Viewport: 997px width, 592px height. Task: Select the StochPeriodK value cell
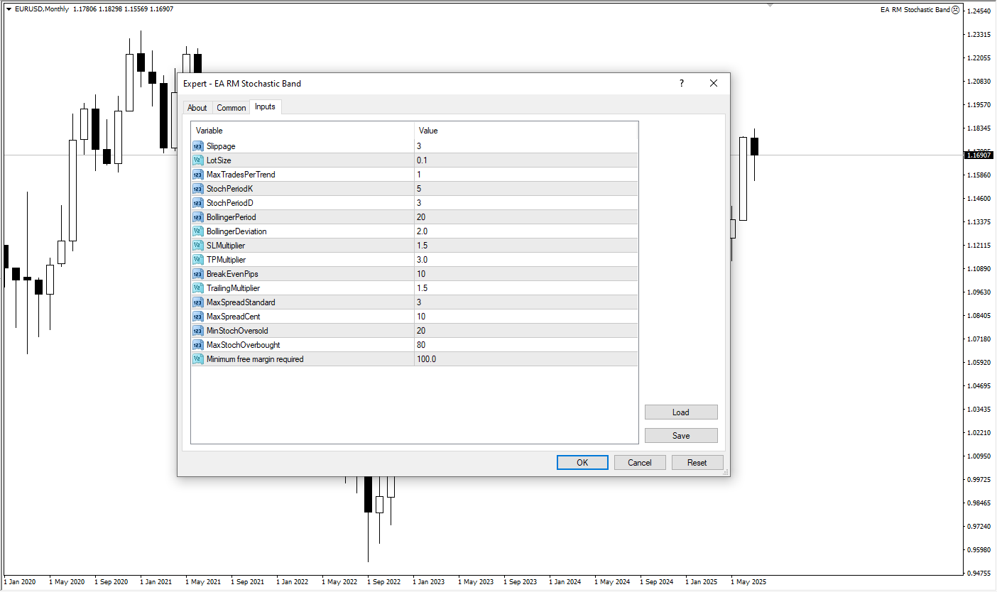click(525, 189)
